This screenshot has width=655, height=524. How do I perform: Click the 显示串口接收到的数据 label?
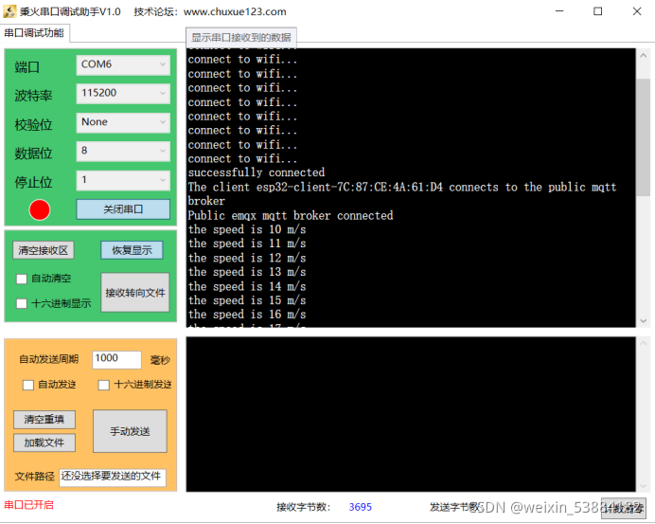(241, 38)
